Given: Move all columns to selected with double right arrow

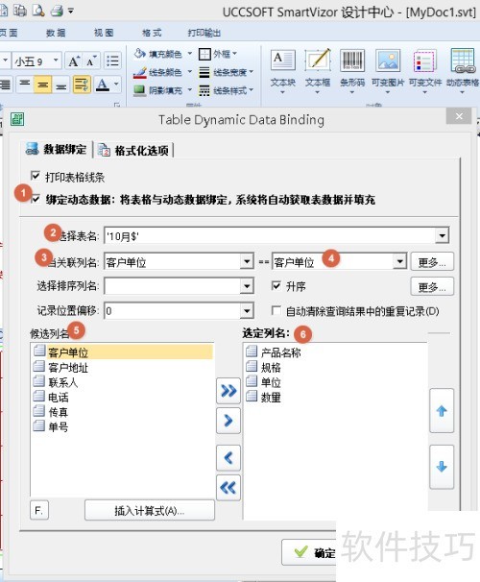Looking at the screenshot, I should point(228,391).
